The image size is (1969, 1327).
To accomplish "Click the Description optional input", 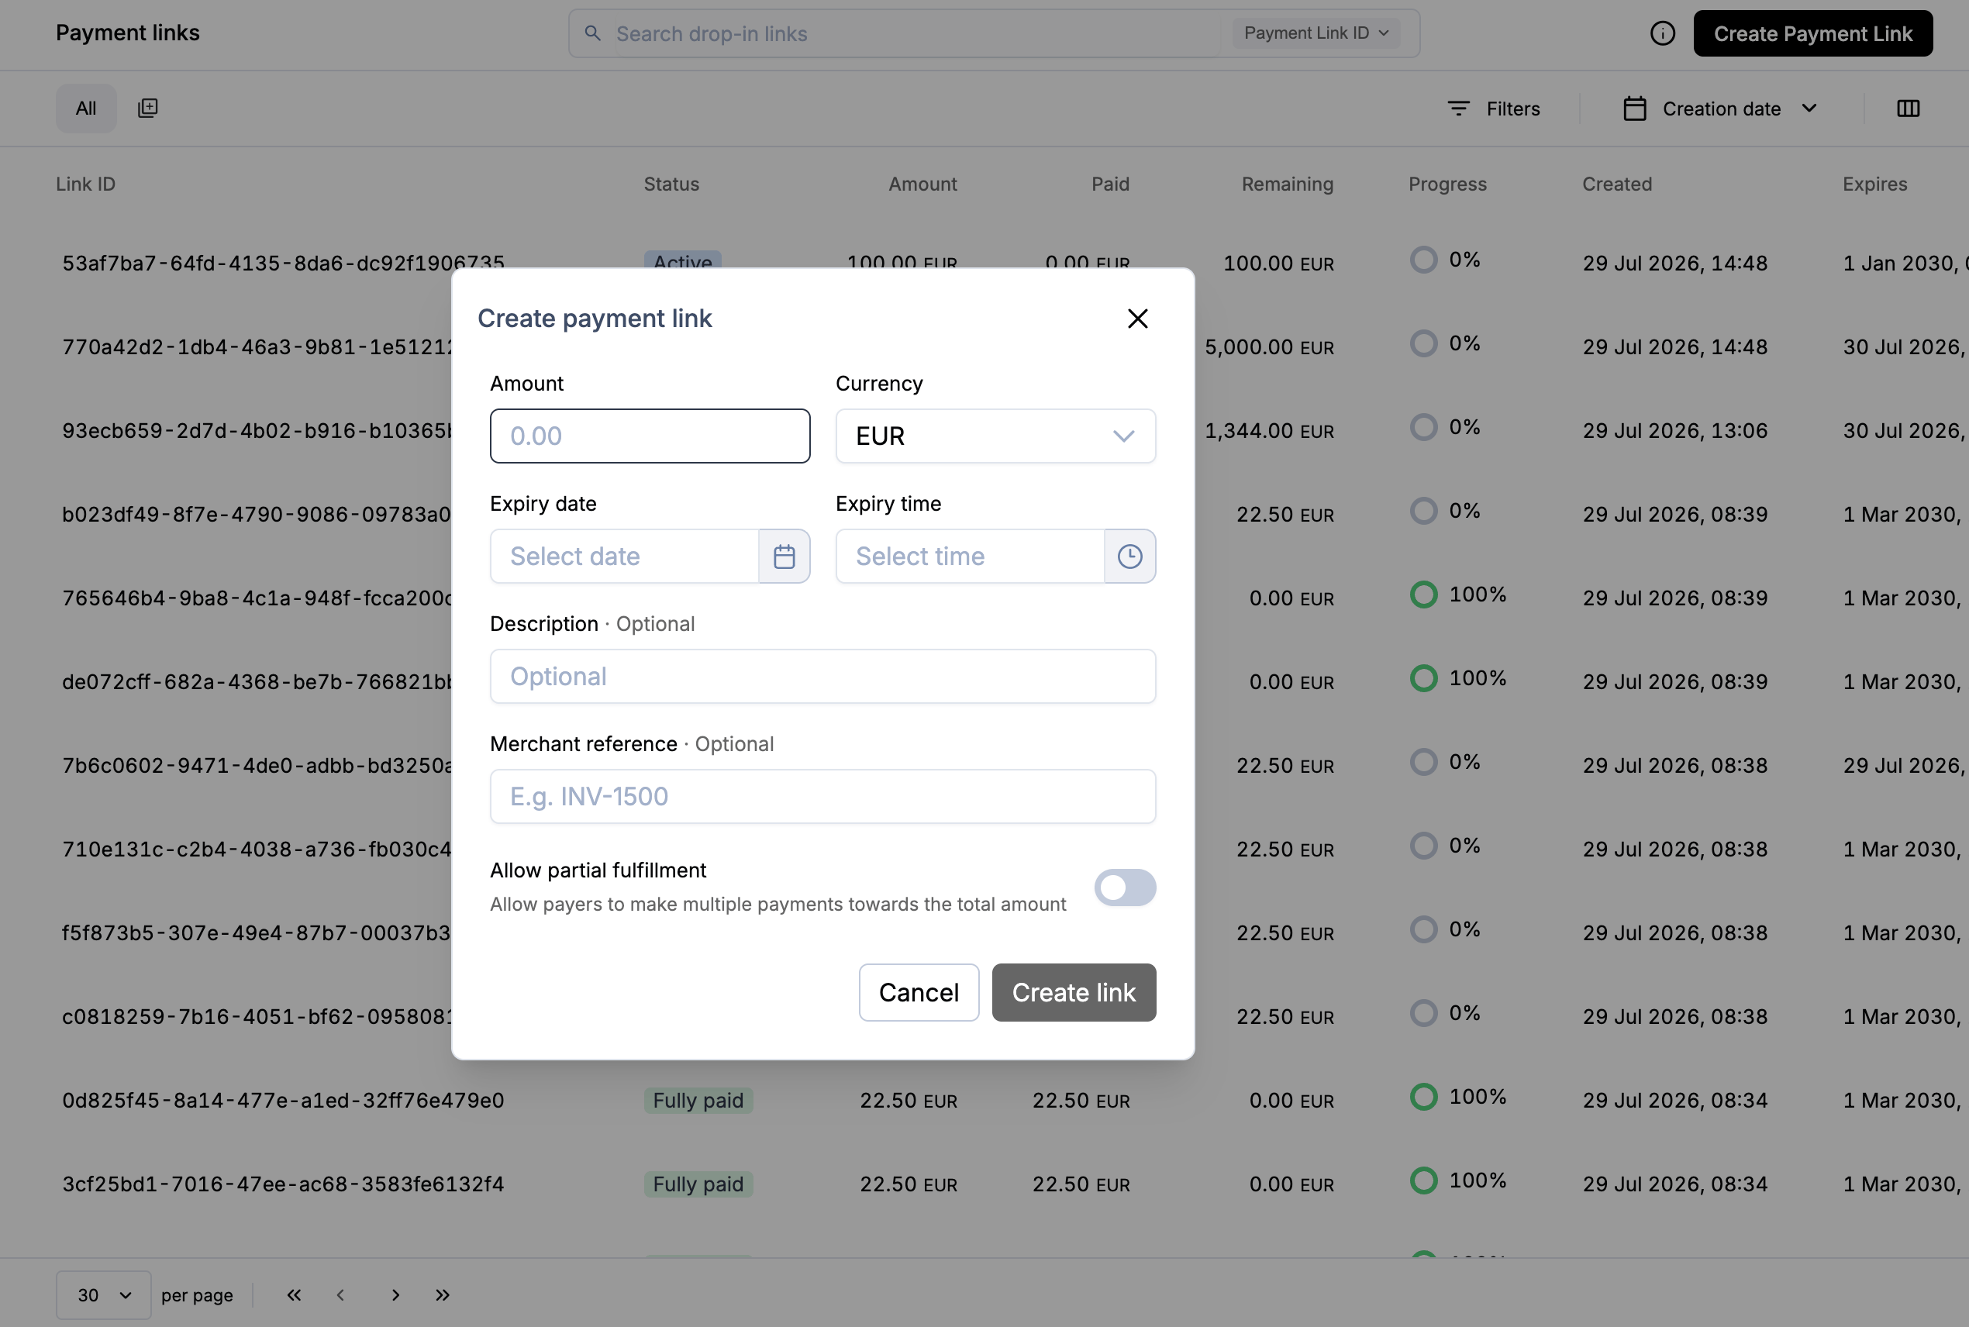I will click(822, 676).
